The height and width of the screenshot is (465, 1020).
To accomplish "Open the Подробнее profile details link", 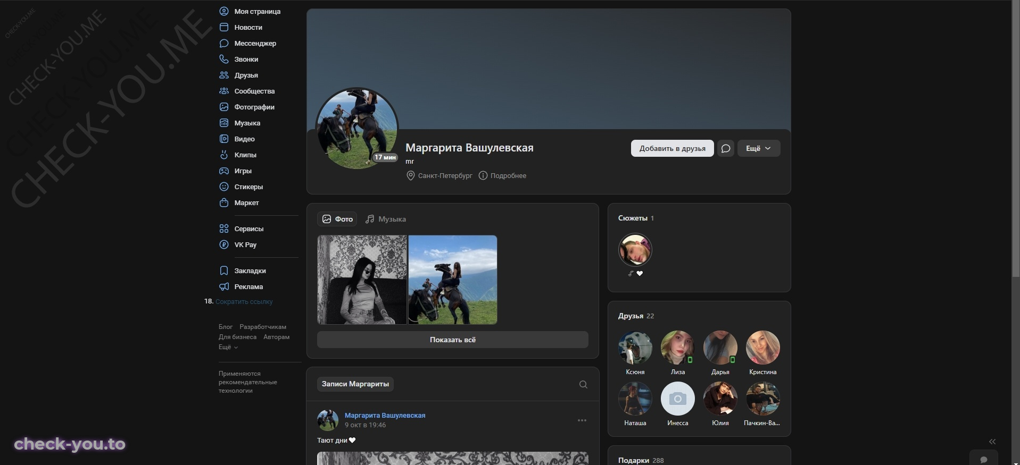I will coord(508,175).
